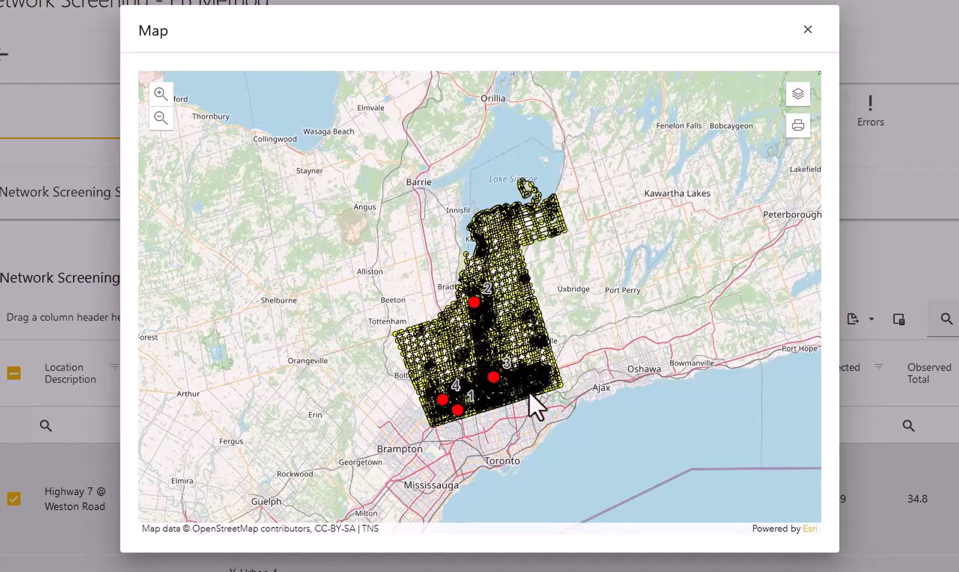Click the map zoom out icon
This screenshot has width=959, height=572.
[x=161, y=118]
